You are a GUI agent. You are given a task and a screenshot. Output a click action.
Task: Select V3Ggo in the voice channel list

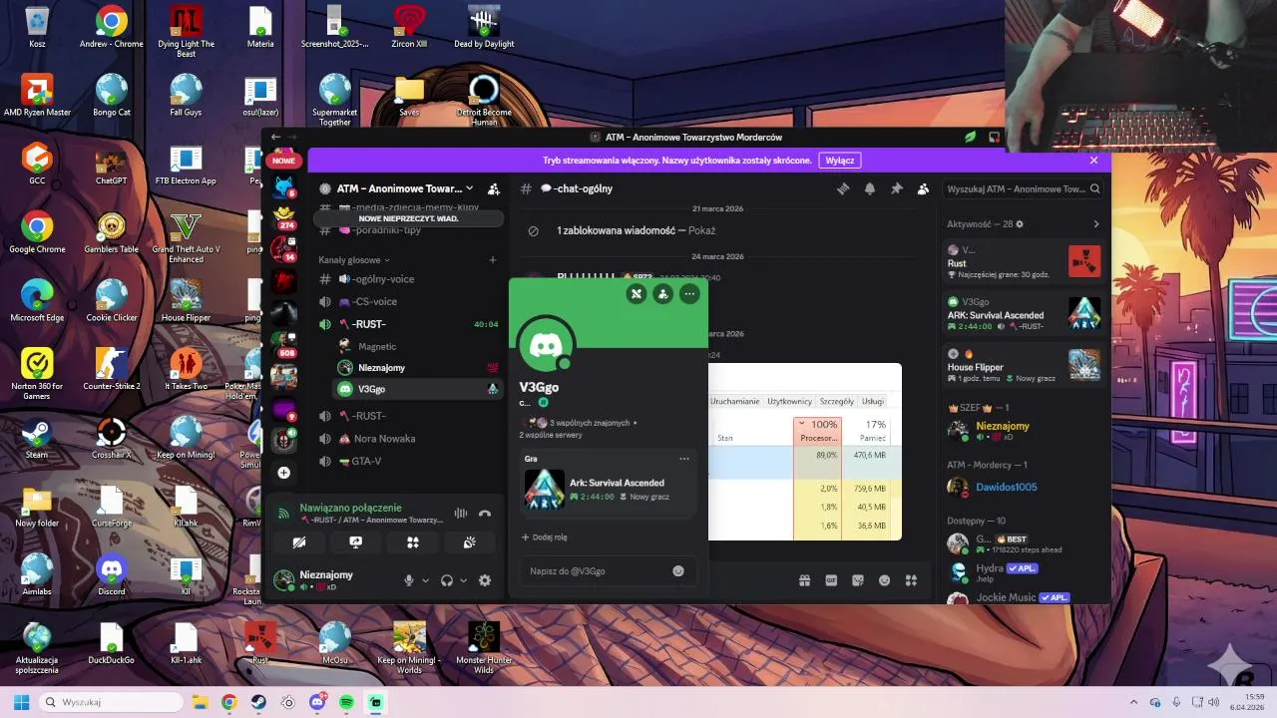pos(417,389)
